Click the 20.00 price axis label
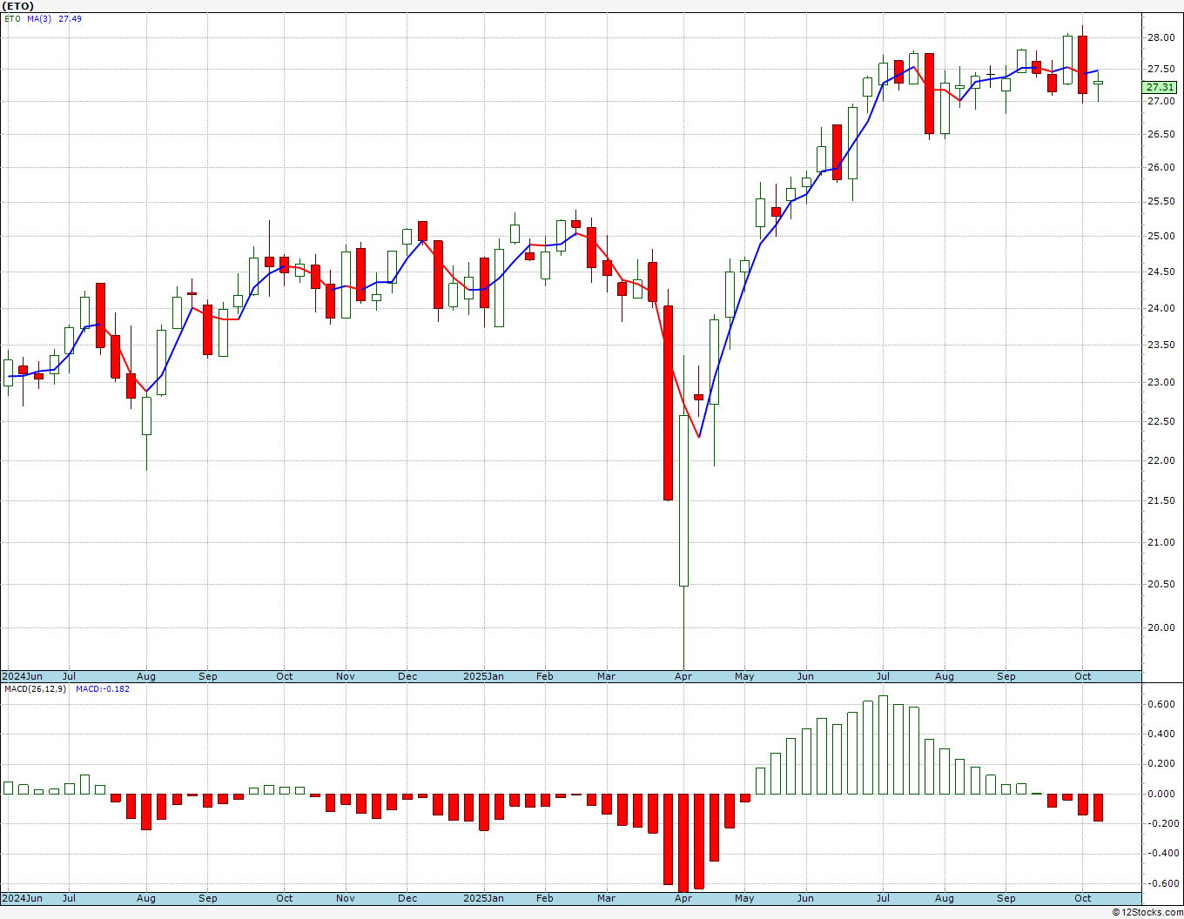This screenshot has width=1184, height=919. tap(1160, 627)
